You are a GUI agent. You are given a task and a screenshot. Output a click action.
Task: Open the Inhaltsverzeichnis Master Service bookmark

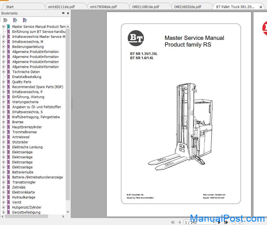(39, 37)
